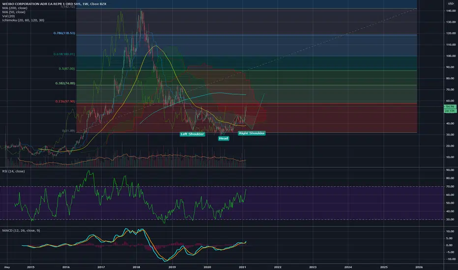
Task: Click 2021 on the time axis
Action: 242,267
